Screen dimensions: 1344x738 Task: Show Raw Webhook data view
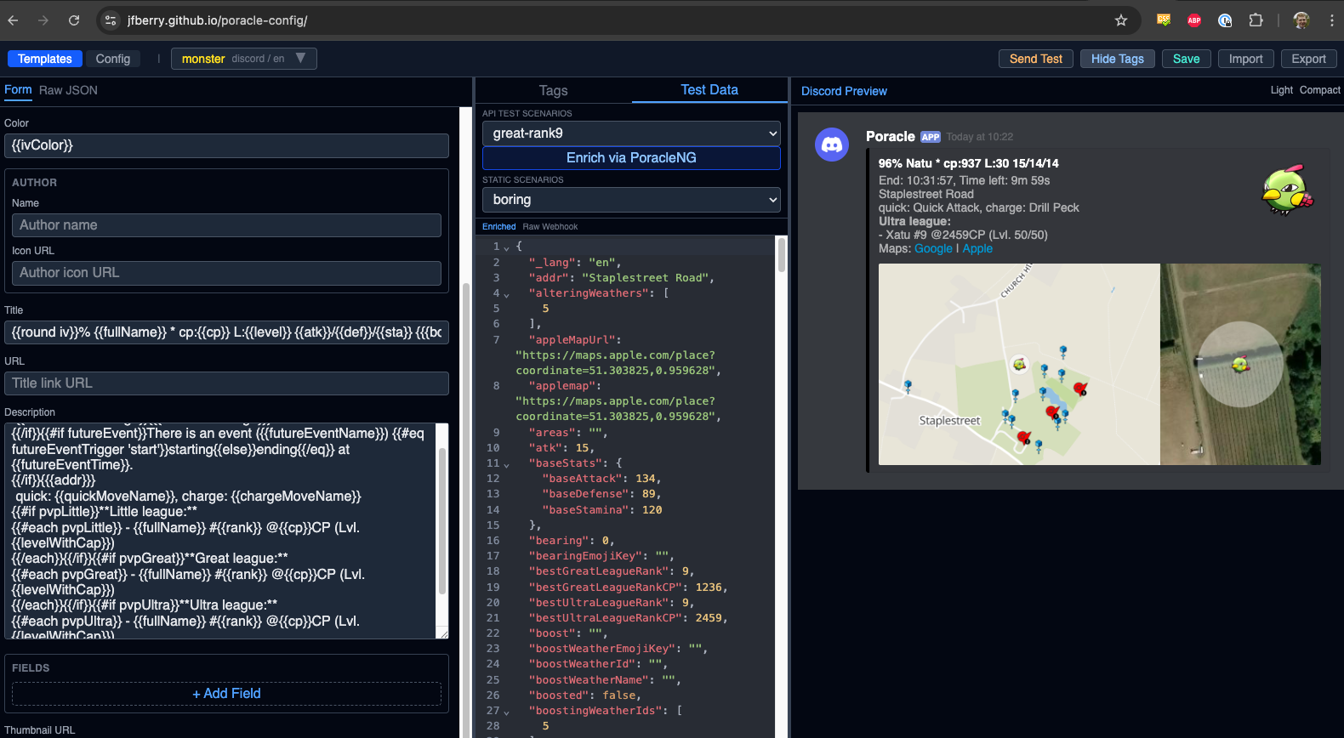[550, 226]
